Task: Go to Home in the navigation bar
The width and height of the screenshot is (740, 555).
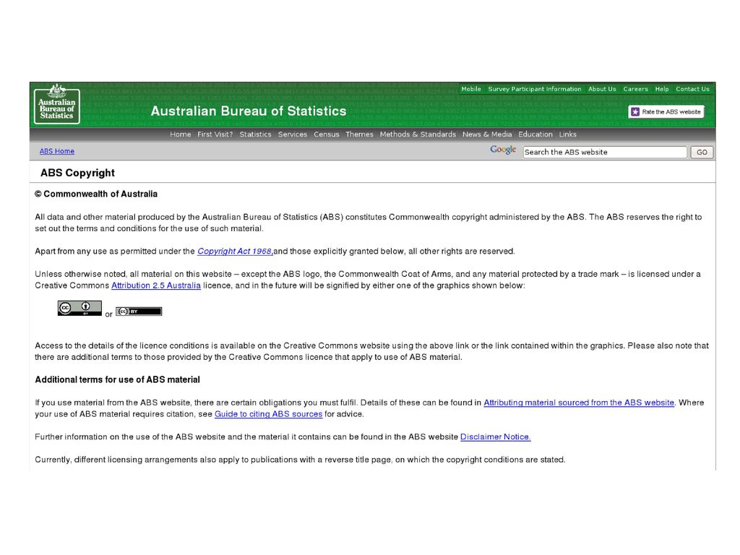Action: pyautogui.click(x=180, y=134)
